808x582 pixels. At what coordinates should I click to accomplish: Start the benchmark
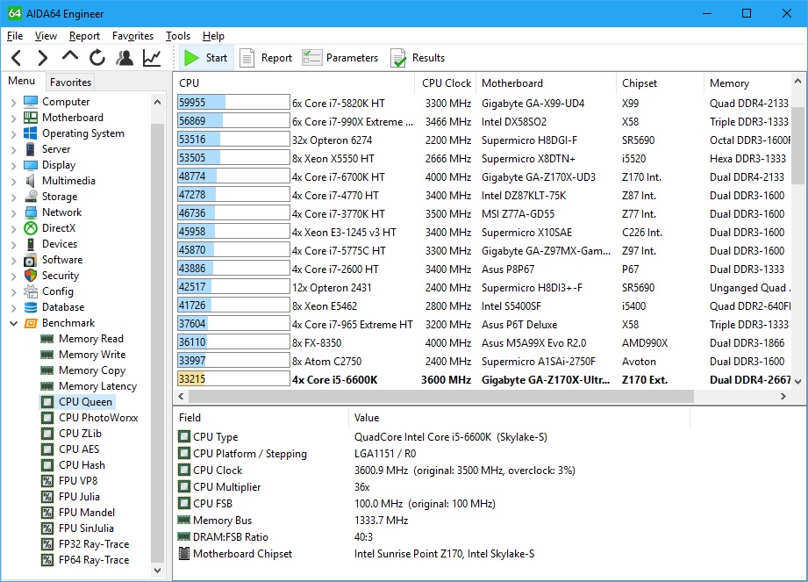pos(205,58)
